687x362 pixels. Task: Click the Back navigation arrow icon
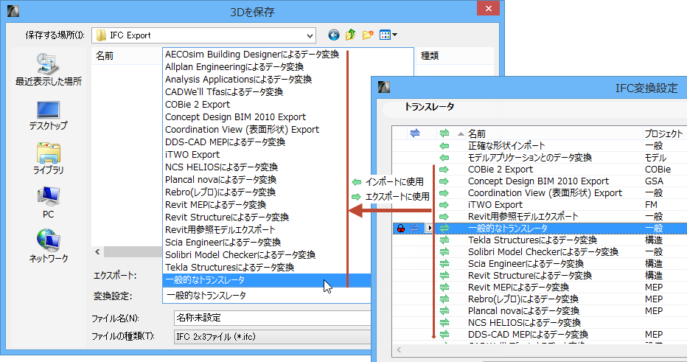click(x=334, y=35)
